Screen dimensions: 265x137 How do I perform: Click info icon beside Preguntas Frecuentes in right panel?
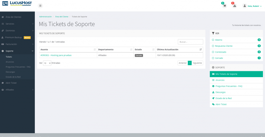[x=213, y=86]
